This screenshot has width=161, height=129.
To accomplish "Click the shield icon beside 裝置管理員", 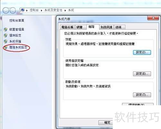I will tap(5, 30).
